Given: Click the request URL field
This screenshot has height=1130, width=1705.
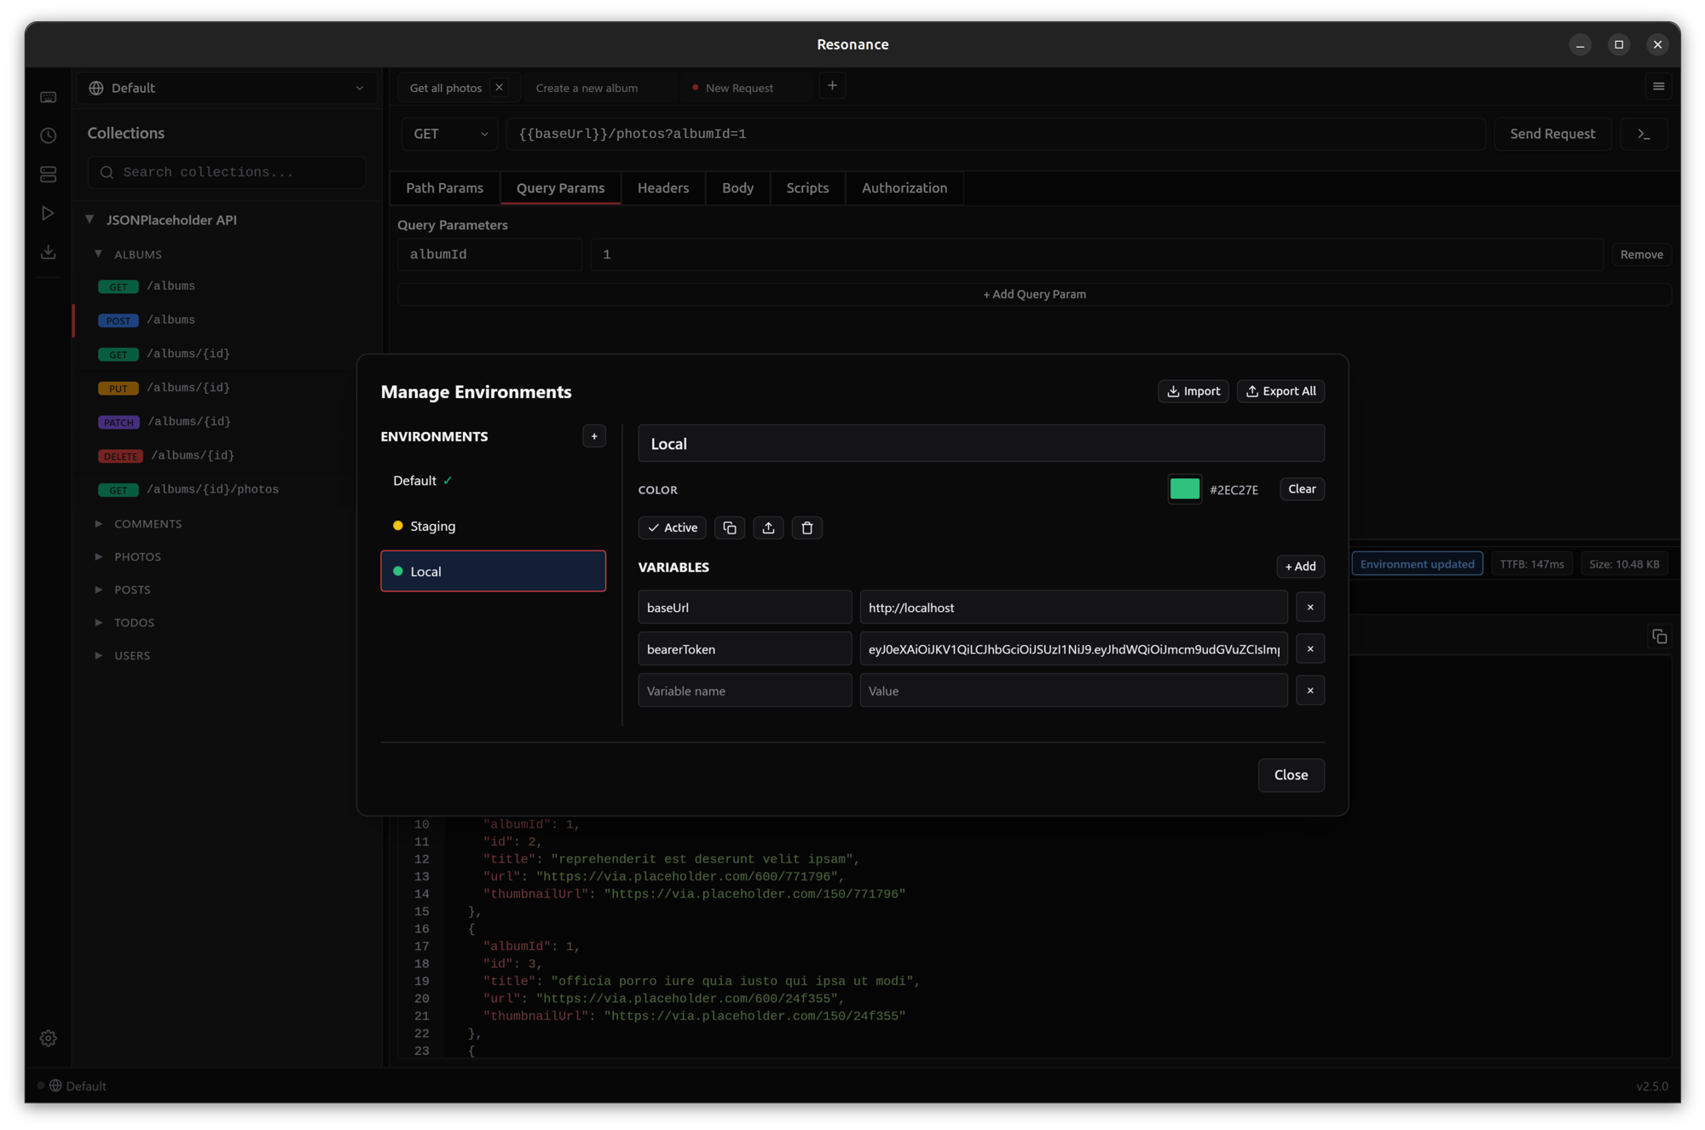Looking at the screenshot, I should click(996, 134).
